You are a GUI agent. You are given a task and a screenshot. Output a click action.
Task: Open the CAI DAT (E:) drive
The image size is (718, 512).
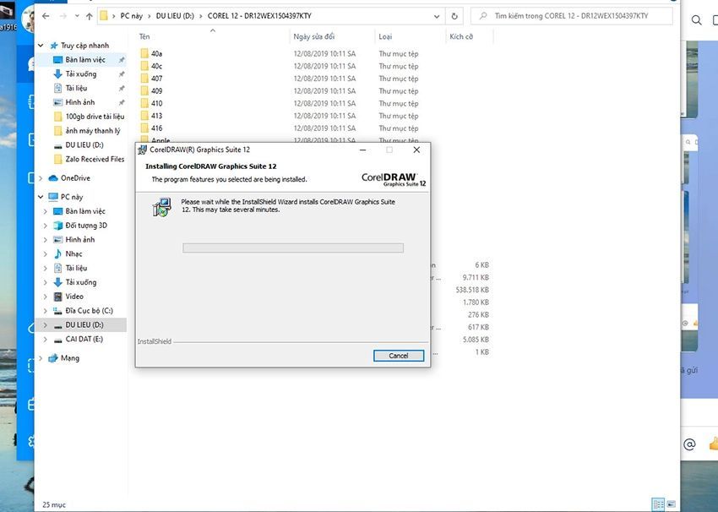(x=84, y=339)
